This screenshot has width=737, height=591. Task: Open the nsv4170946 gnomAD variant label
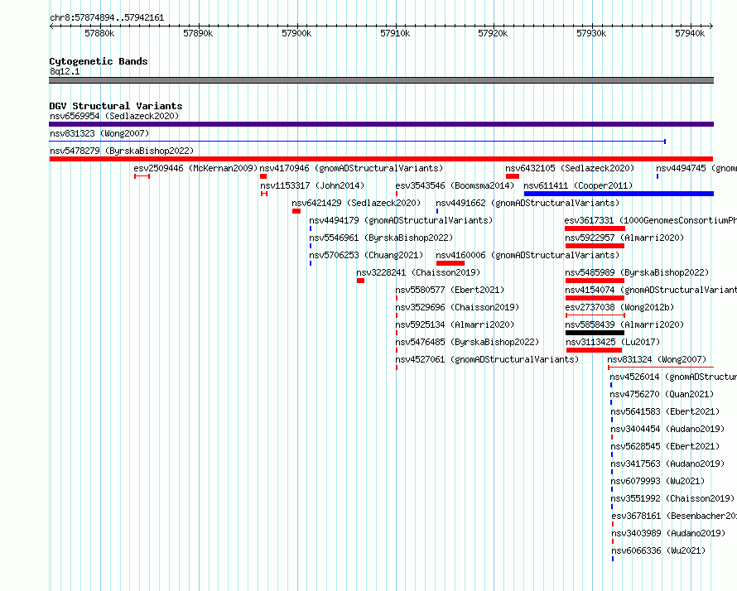click(x=351, y=168)
